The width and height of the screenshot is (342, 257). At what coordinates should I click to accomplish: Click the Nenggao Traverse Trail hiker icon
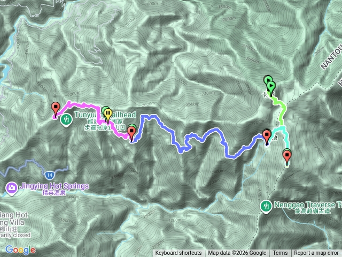coord(266,207)
